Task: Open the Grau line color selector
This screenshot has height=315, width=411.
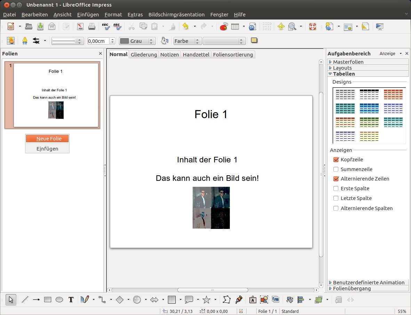Action: point(137,41)
